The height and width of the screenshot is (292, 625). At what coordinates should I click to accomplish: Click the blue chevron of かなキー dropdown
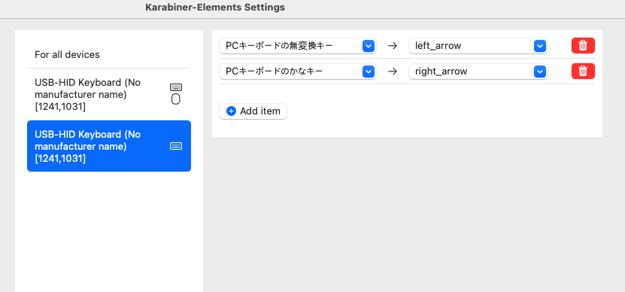click(x=369, y=71)
